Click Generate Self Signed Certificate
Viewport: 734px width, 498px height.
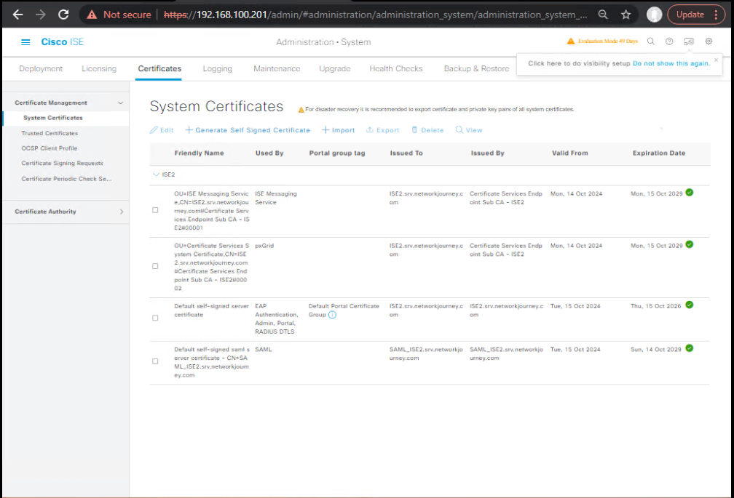tap(248, 130)
